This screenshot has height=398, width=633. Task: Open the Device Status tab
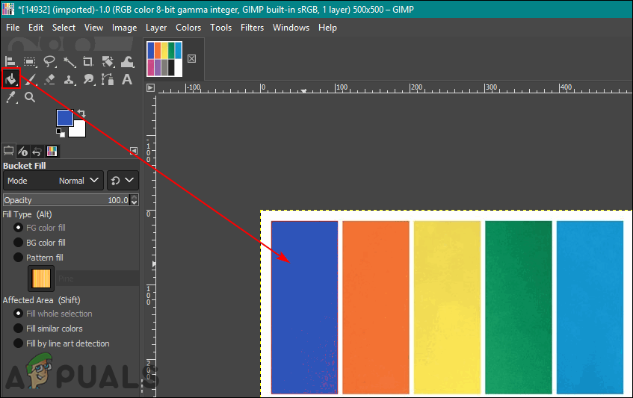coord(22,152)
